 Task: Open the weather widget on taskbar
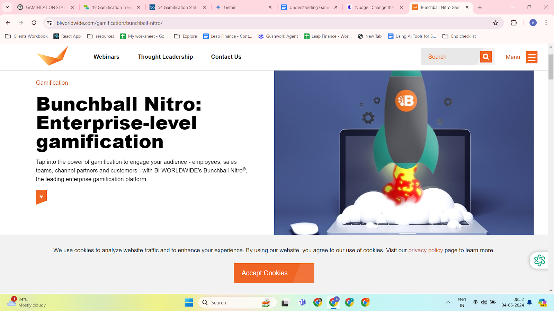27,302
